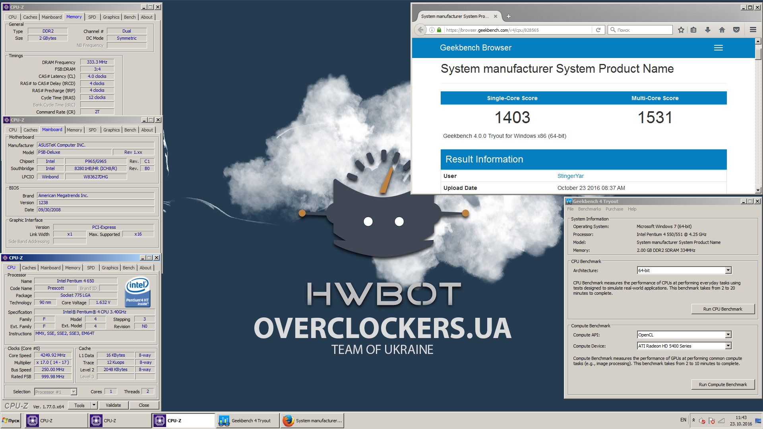Open the Bench tab in bottom CPU-Z window
Image resolution: width=763 pixels, height=429 pixels.
(128, 268)
